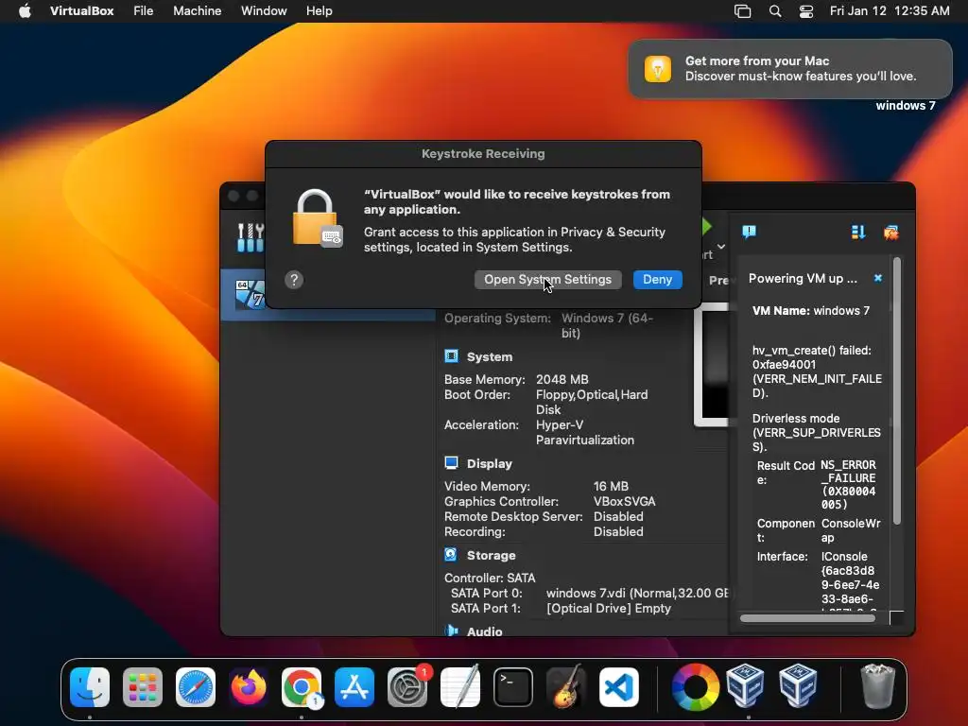Viewport: 968px width, 726px height.
Task: Click the 'Hyper-V Paravirtualization' acceleration value
Action: (x=584, y=432)
